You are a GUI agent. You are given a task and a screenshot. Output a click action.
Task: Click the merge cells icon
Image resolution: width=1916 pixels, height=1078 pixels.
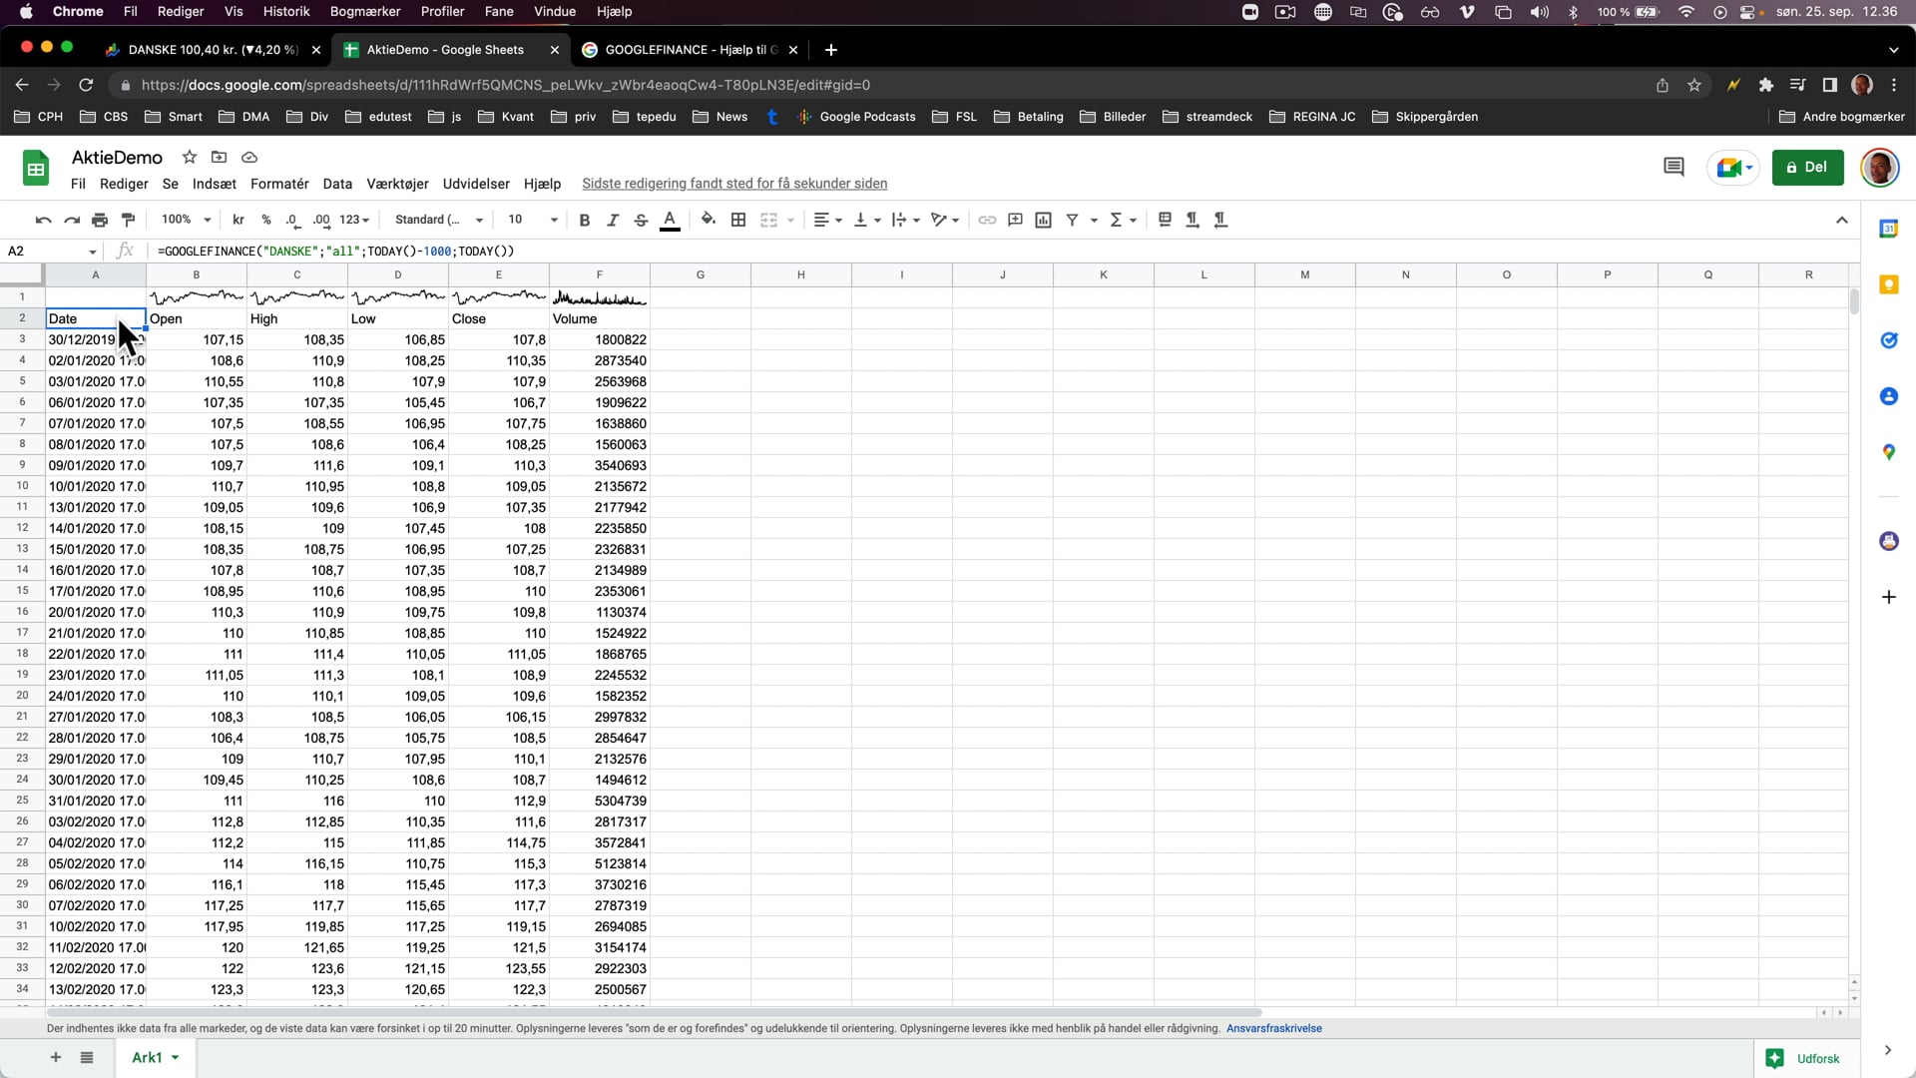click(768, 220)
